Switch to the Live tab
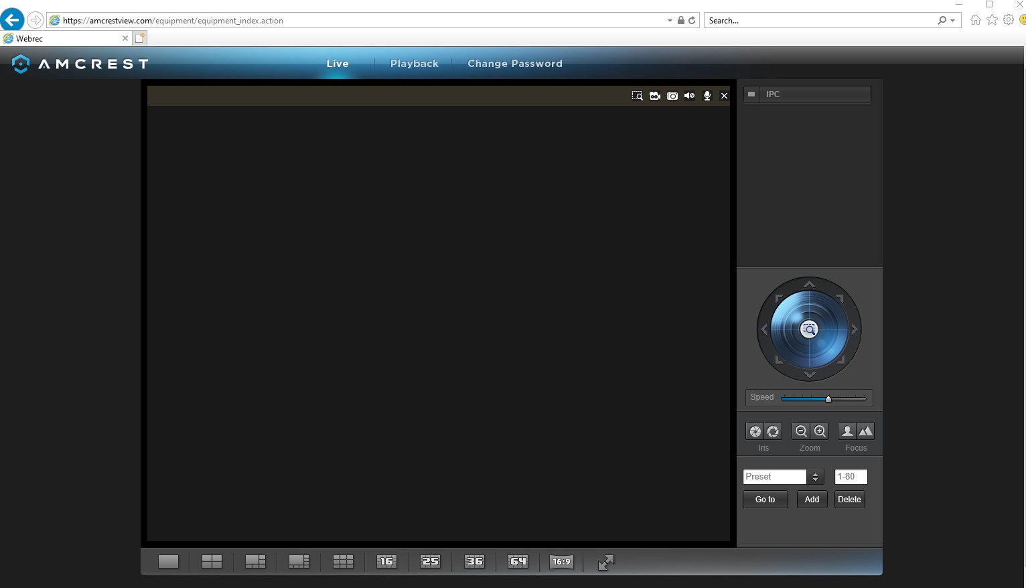The height and width of the screenshot is (588, 1026). point(338,64)
